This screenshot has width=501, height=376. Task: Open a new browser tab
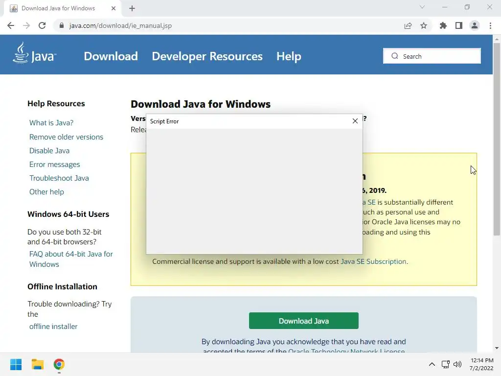(132, 9)
